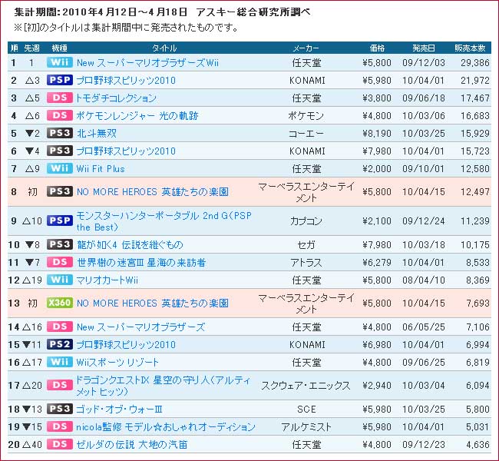Click the sales figure 4,636

tap(478, 444)
